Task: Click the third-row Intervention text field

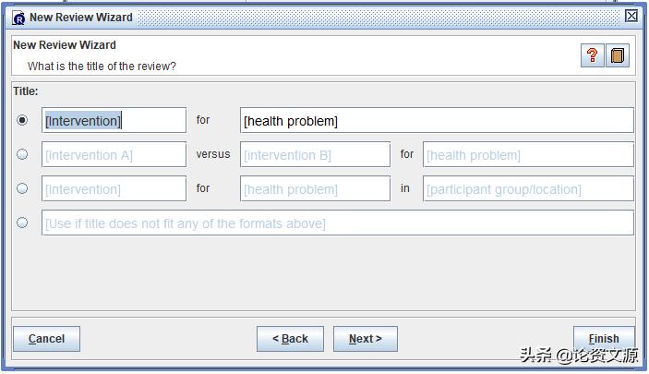Action: click(114, 188)
